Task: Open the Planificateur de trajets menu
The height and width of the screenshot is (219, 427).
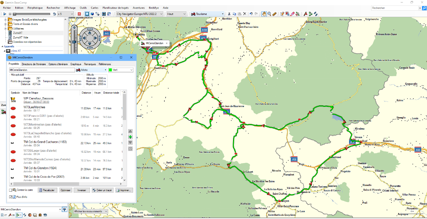Action: point(116,7)
